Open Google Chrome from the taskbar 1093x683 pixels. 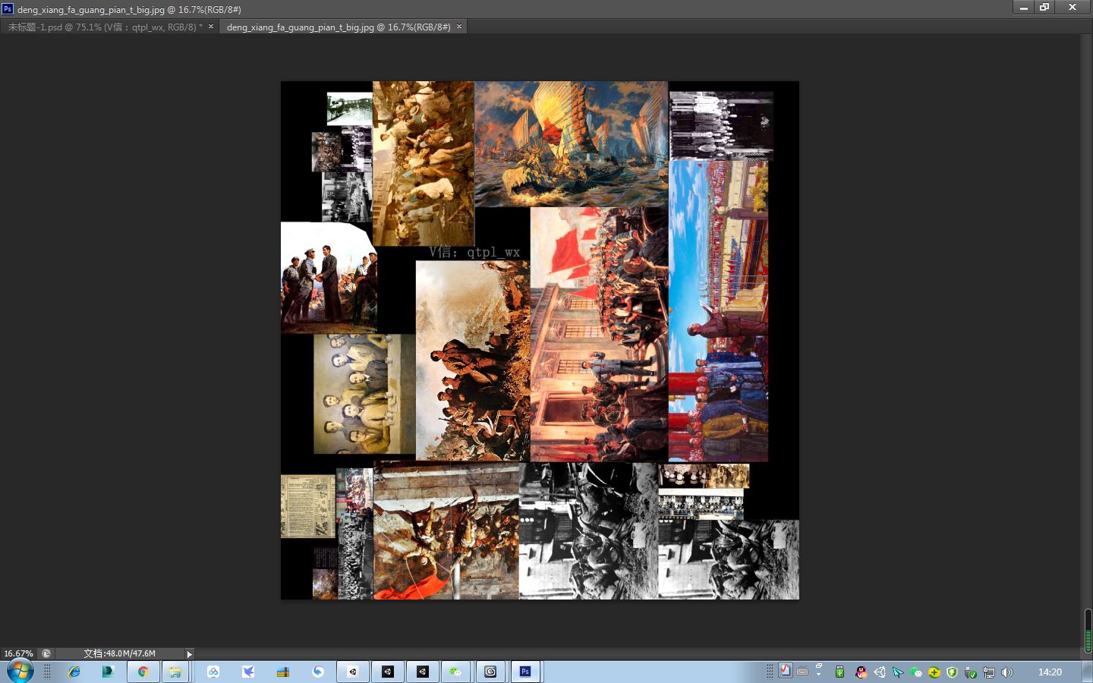(x=143, y=672)
